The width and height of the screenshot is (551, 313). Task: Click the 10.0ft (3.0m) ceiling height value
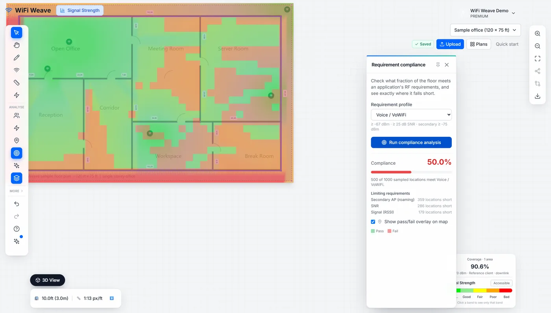[x=55, y=298]
